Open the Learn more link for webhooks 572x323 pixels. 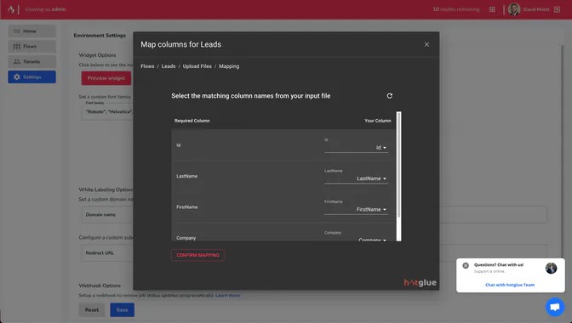click(x=227, y=295)
